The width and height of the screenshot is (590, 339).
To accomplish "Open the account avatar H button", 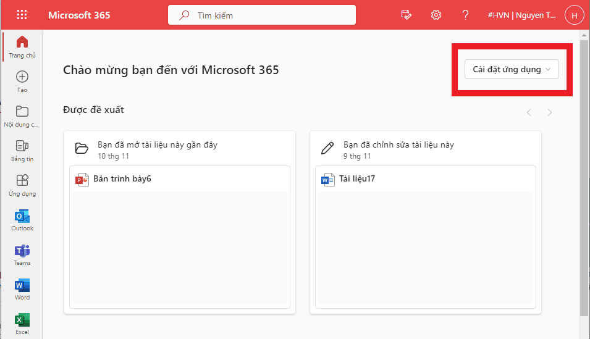I will click(574, 15).
